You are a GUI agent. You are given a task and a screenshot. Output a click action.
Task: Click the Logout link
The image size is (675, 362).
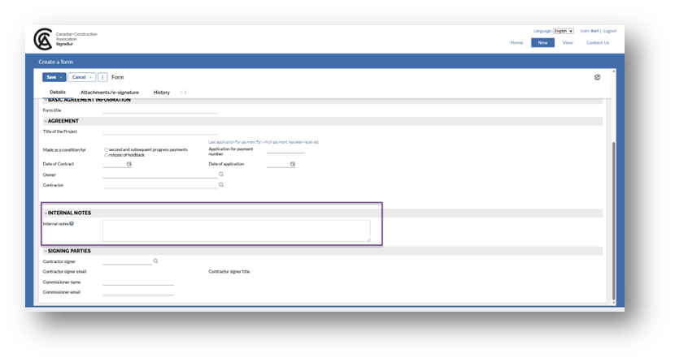point(609,31)
